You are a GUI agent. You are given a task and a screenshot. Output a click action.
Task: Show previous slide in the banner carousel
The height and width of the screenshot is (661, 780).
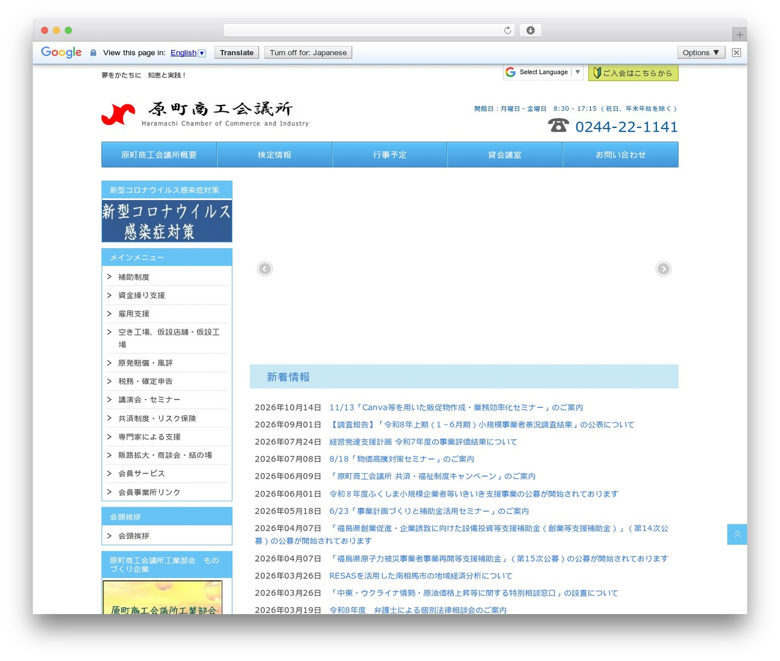264,269
